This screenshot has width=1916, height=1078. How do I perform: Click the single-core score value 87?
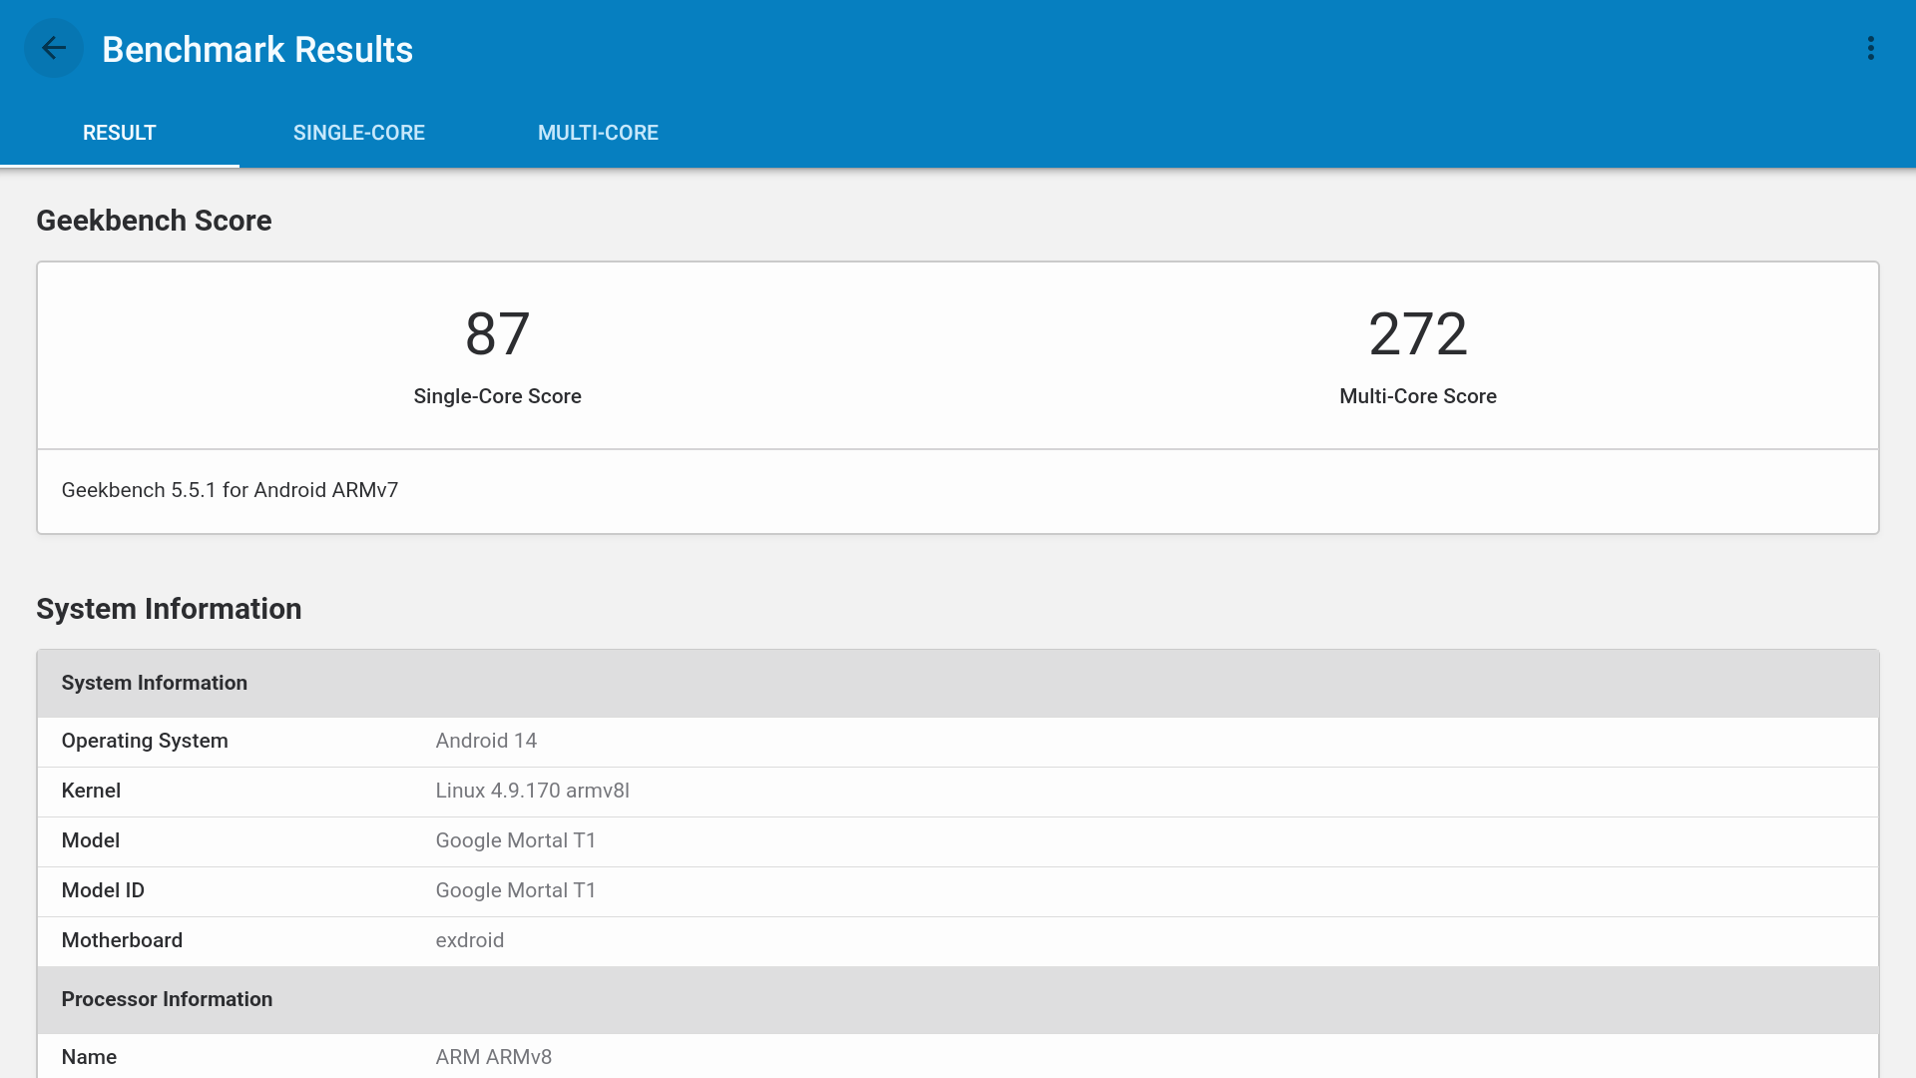click(x=497, y=333)
